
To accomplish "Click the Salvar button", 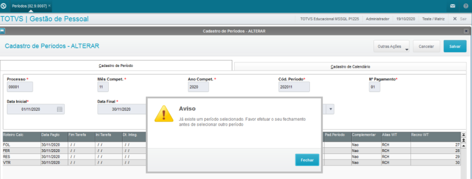I will point(455,46).
